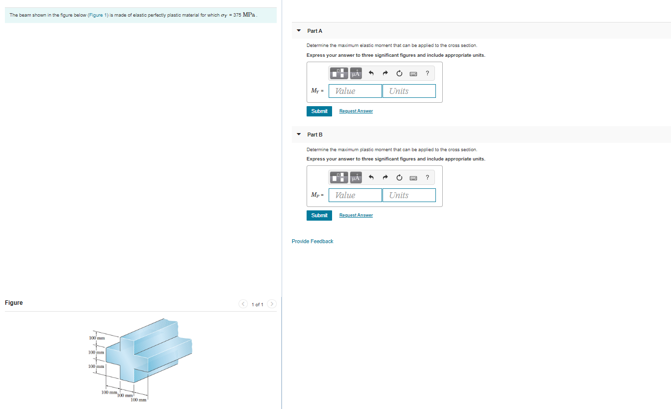Submit the Part A answer

coord(319,111)
